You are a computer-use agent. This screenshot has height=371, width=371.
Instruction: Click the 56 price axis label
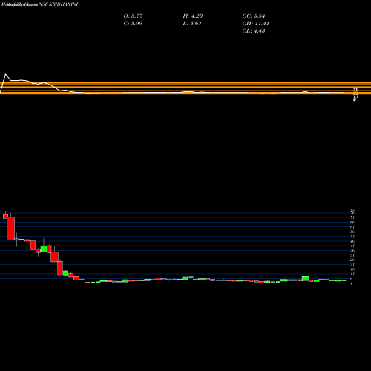[352, 232]
